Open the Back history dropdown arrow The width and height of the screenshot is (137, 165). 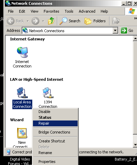coord(27,21)
